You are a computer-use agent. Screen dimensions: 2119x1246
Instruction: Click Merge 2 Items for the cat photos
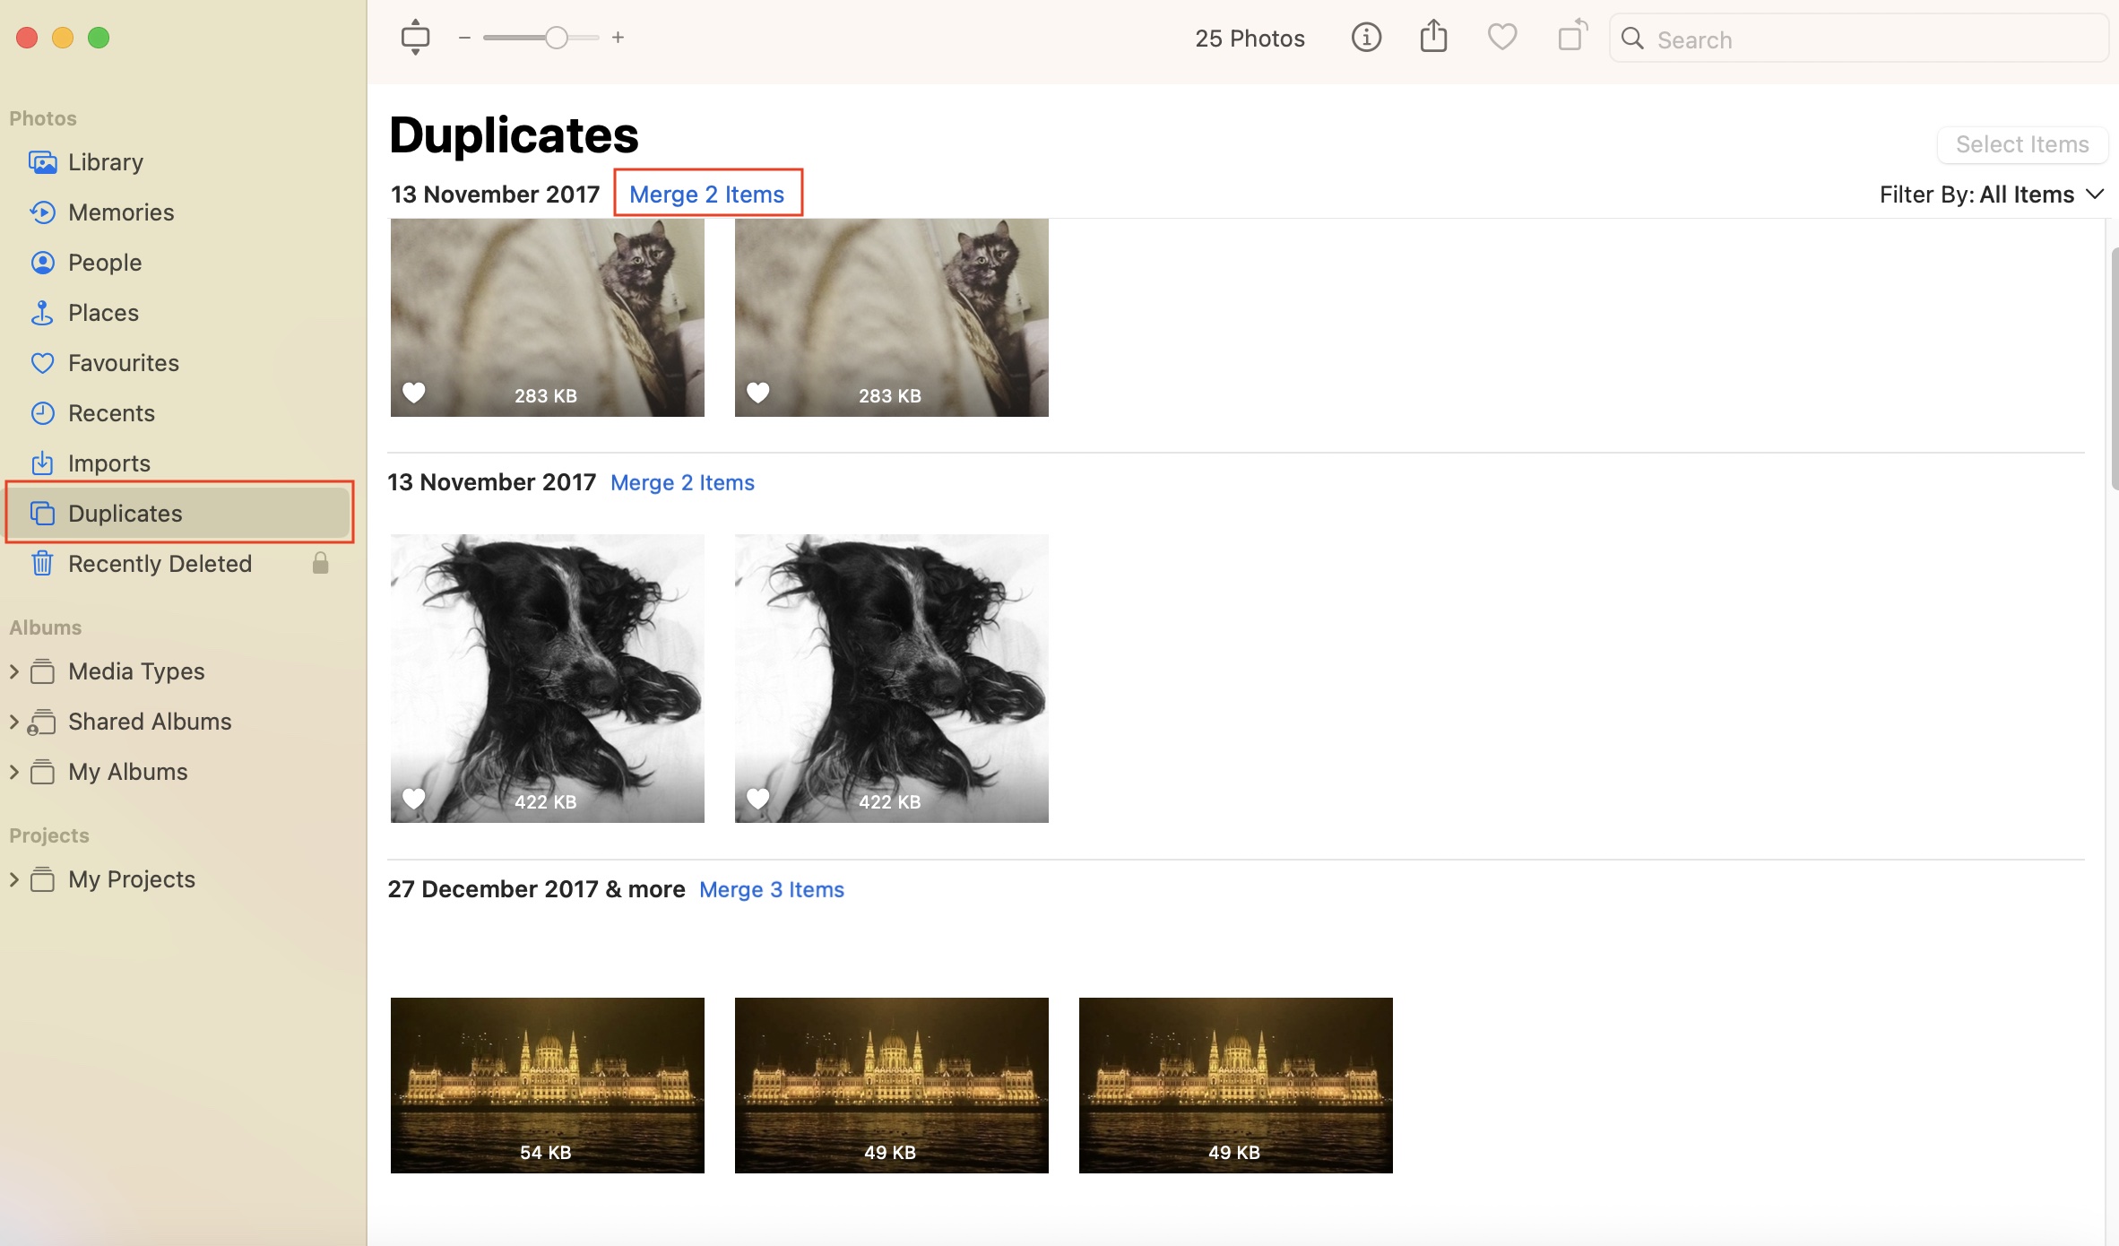coord(707,195)
